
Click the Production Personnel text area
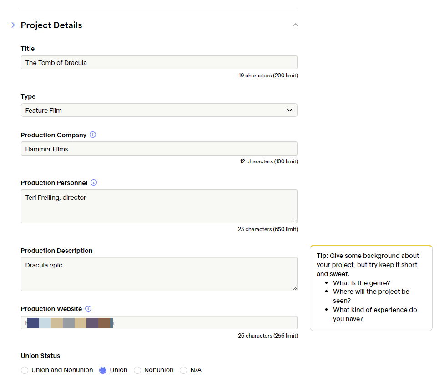(159, 207)
